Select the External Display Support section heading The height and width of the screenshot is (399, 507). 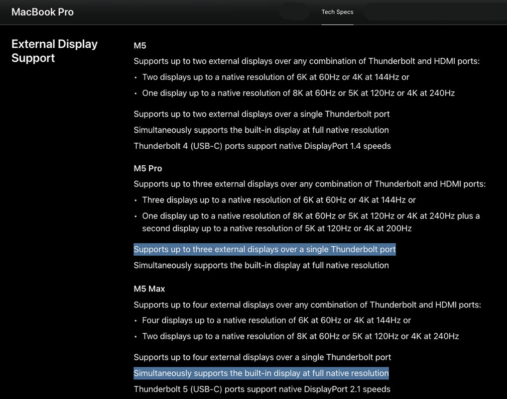tap(54, 50)
